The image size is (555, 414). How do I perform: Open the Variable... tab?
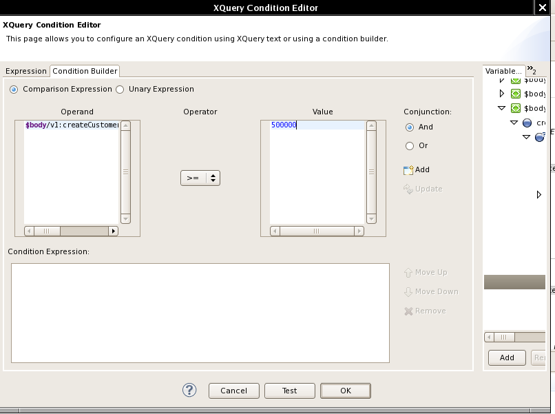coord(503,71)
